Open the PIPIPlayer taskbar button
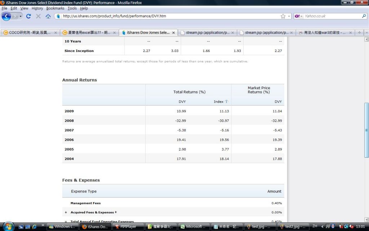 128,227
